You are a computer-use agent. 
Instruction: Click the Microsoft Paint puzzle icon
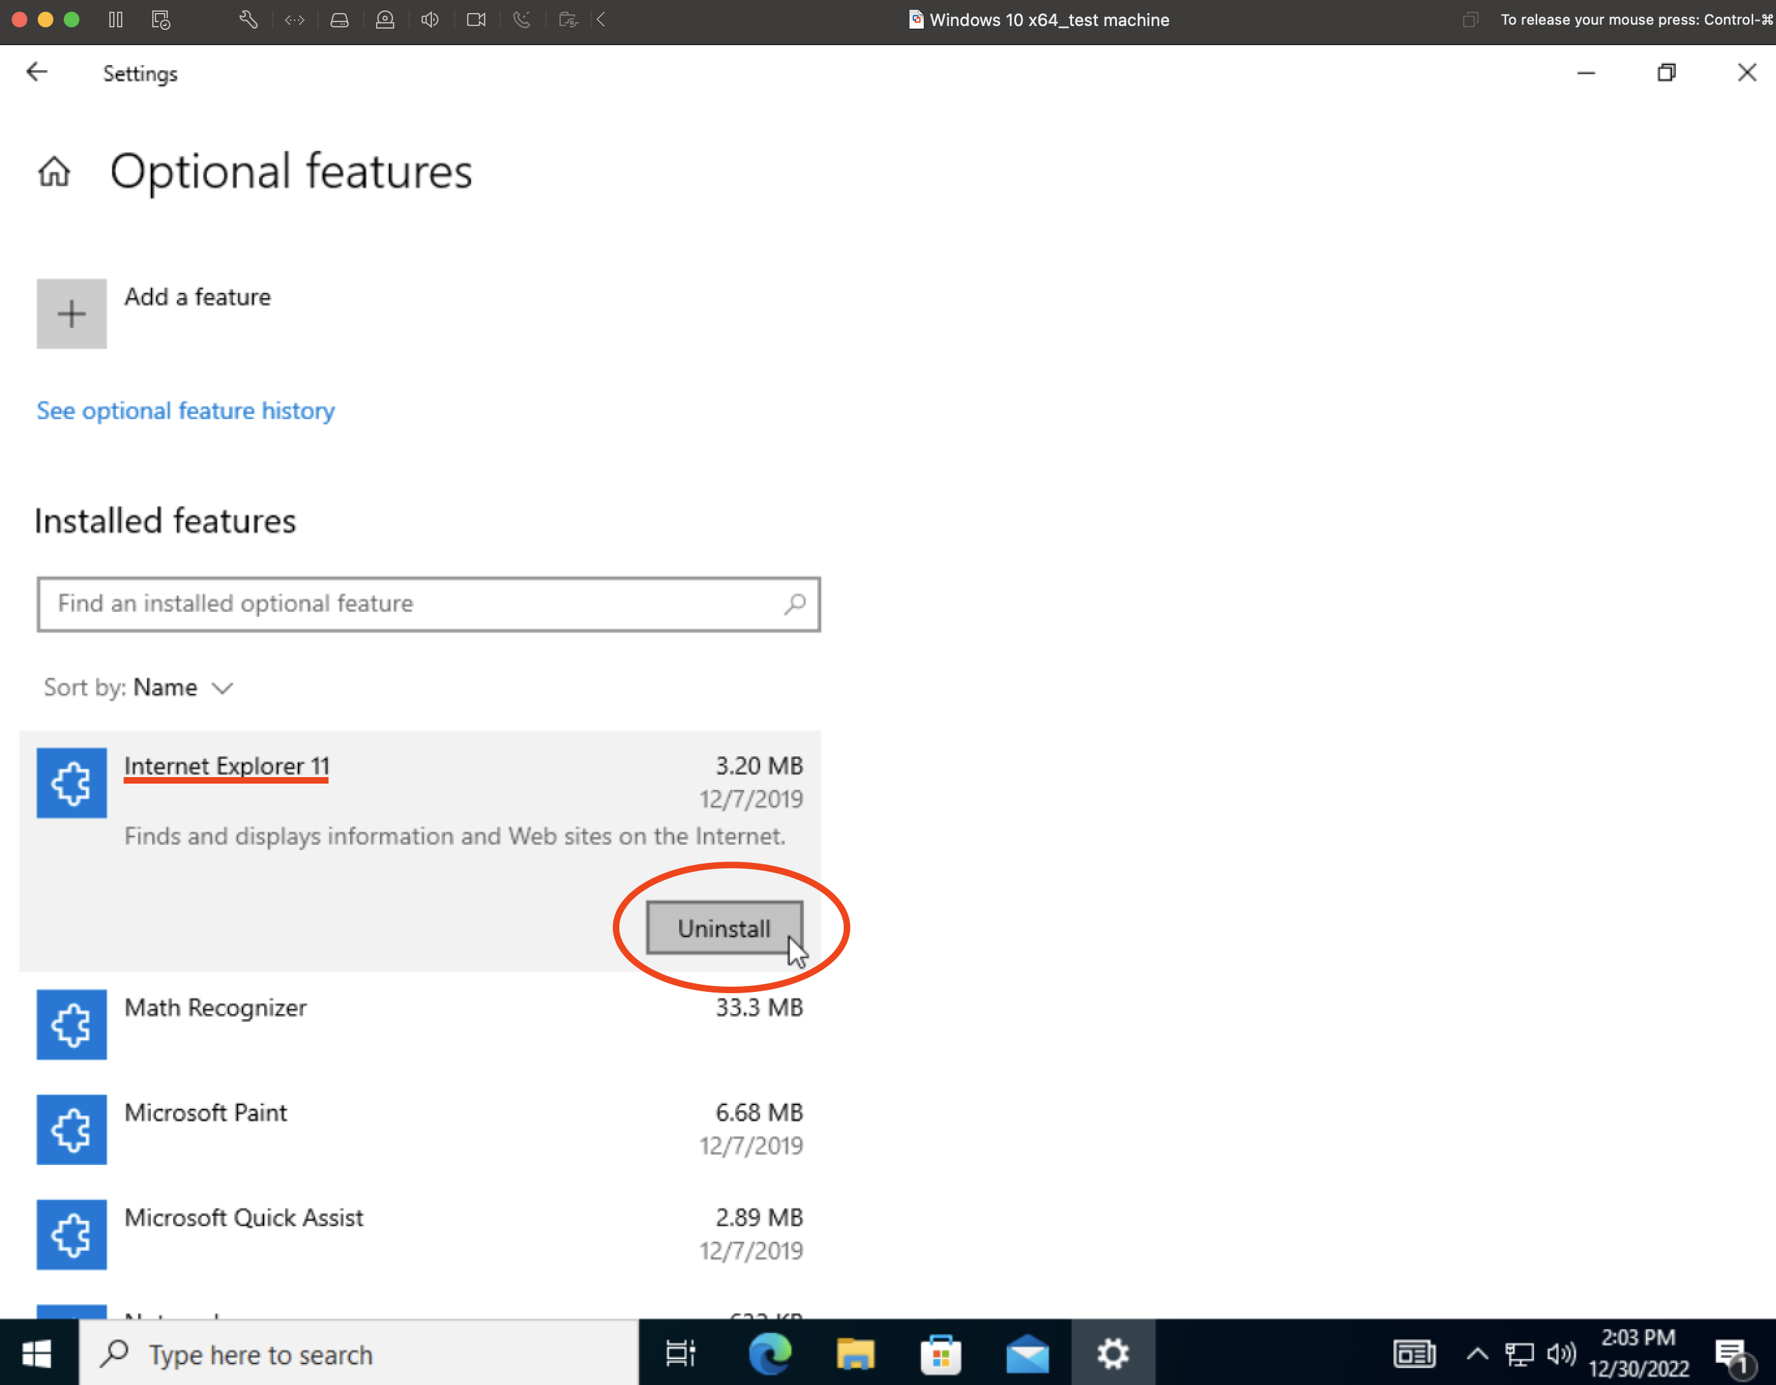click(x=72, y=1129)
